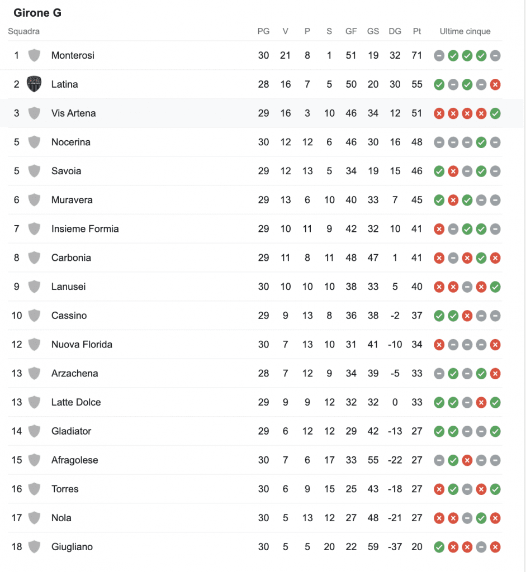Click Latte Dolce's red loss icon
The height and width of the screenshot is (572, 526).
[481, 402]
